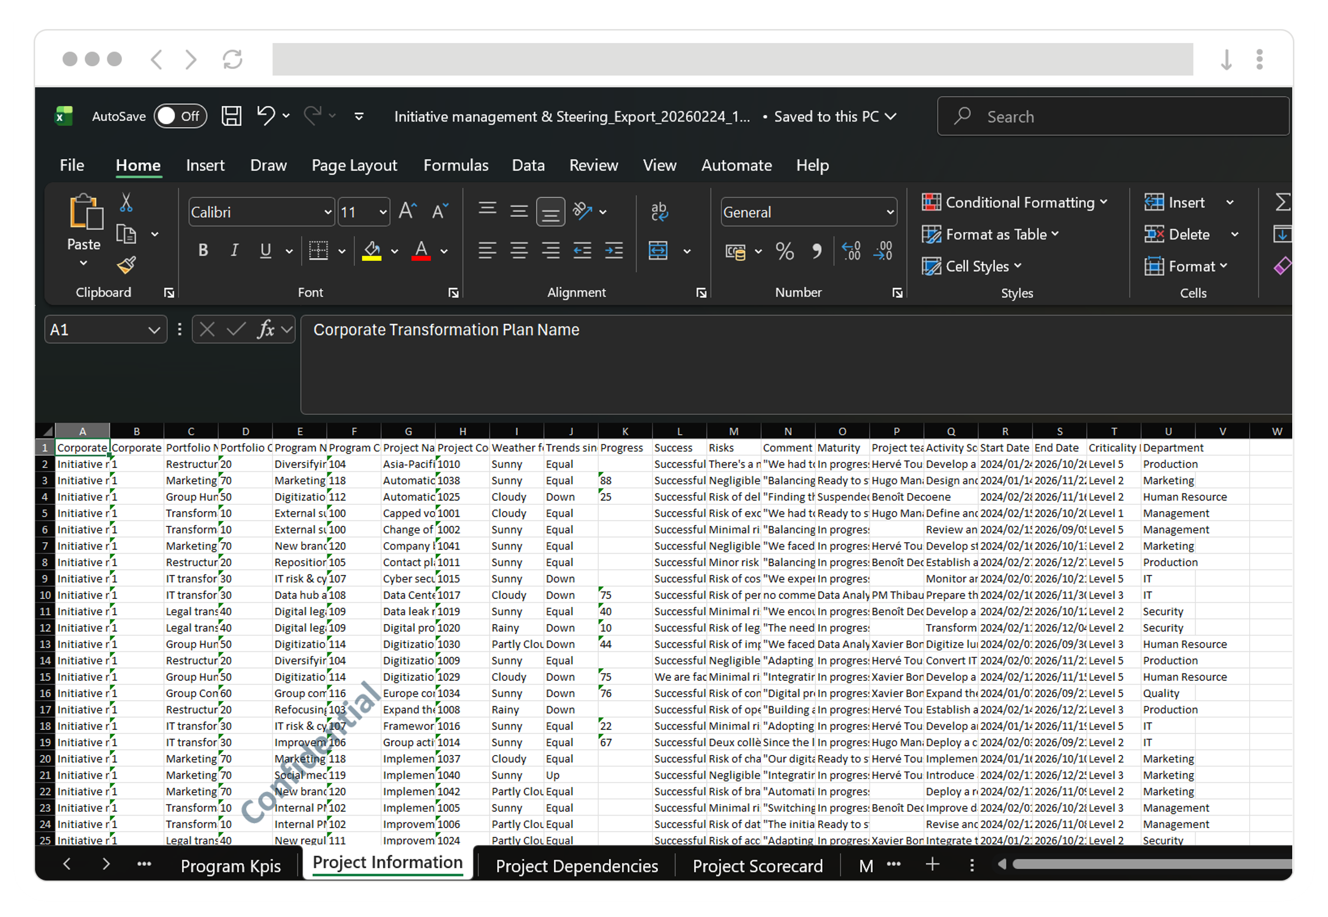Click the Merge & Center icon
The height and width of the screenshot is (917, 1328).
[658, 250]
